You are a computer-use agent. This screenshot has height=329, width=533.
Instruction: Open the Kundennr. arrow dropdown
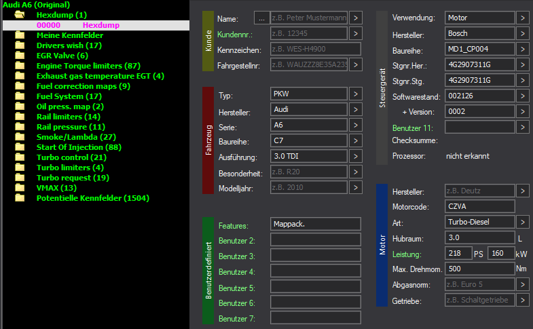[356, 34]
